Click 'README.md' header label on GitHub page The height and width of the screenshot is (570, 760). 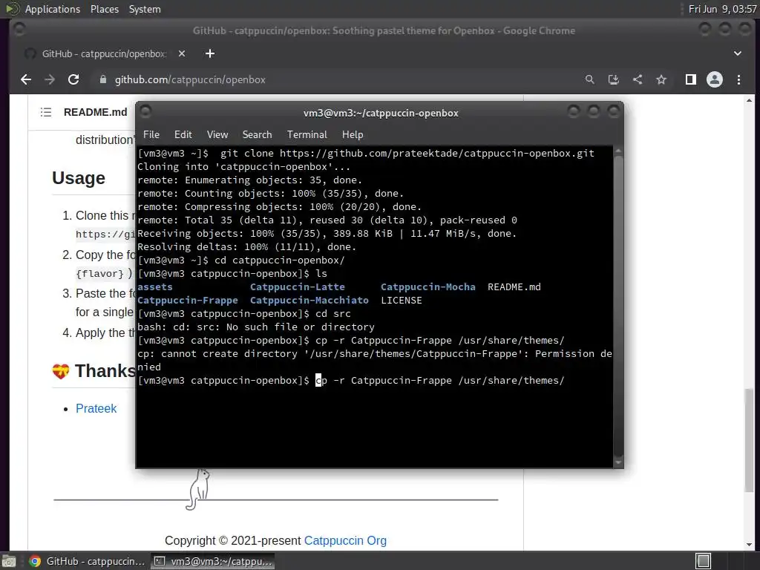tap(95, 113)
